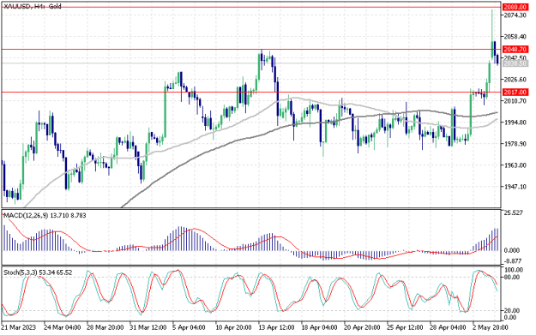536x335 pixels.
Task: Click the 0.00 stochastic scale value
Action: point(510,318)
